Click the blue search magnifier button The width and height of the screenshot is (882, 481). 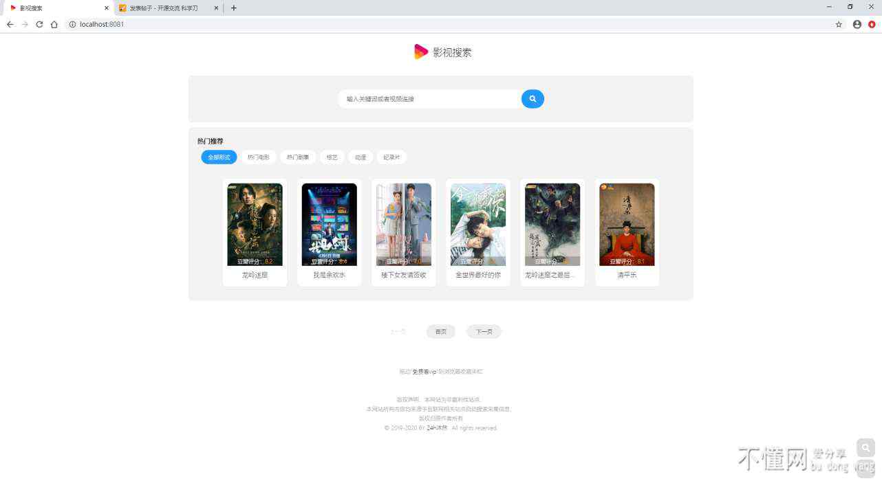533,99
